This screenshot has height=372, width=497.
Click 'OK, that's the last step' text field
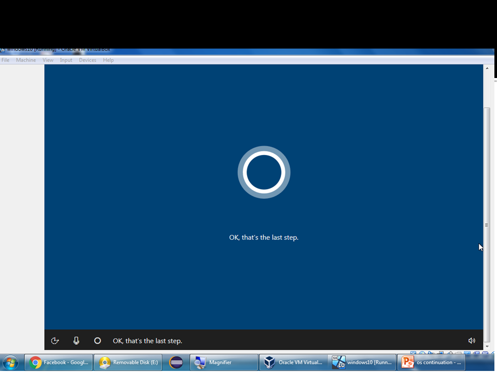[148, 340]
